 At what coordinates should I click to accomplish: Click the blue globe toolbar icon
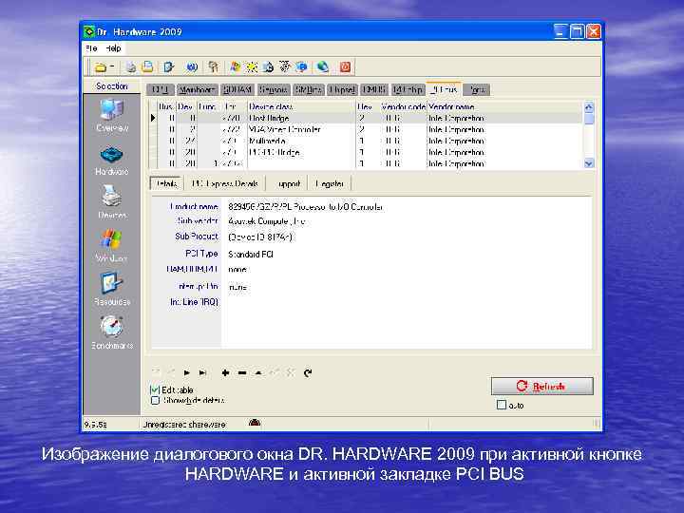(x=192, y=67)
